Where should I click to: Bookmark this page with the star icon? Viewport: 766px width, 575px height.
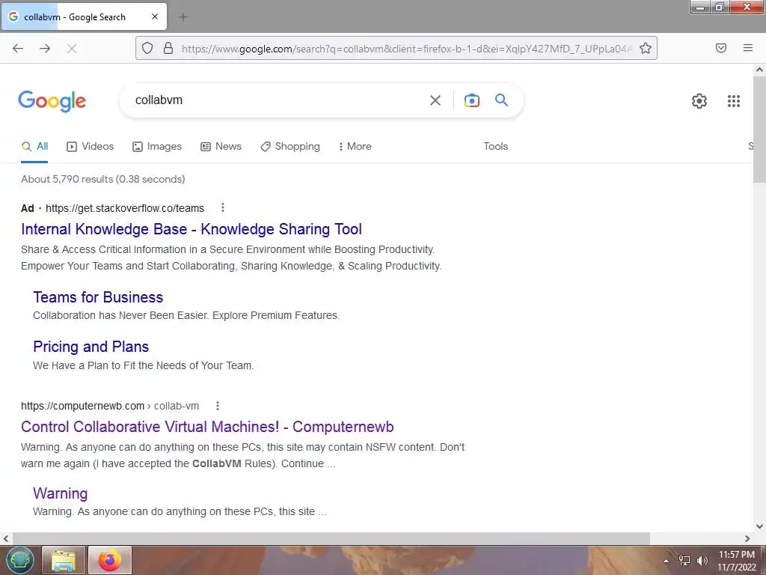click(646, 48)
